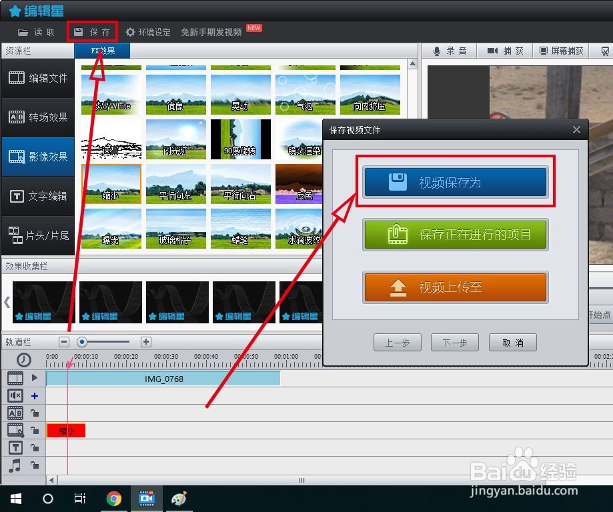The image size is (613, 512).
Task: Click the effects list scroll-up arrow
Action: 412,64
